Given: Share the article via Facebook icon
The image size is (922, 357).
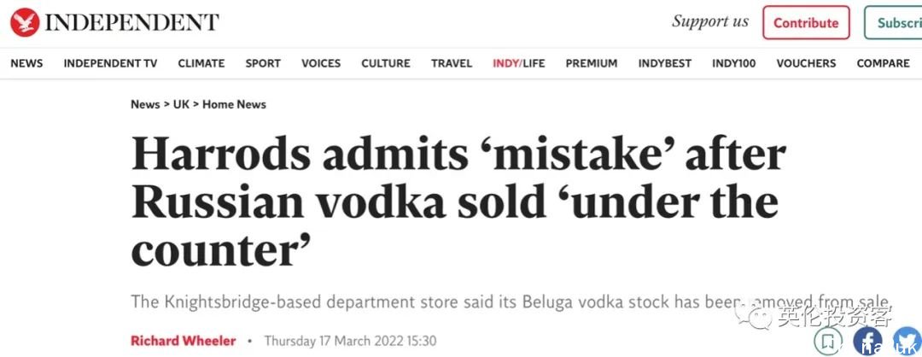Looking at the screenshot, I should [x=868, y=341].
